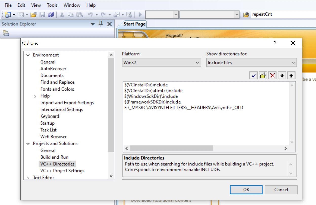
Task: Select the $(VCInstallDir)atlmfc\include entry
Action: tap(153, 91)
